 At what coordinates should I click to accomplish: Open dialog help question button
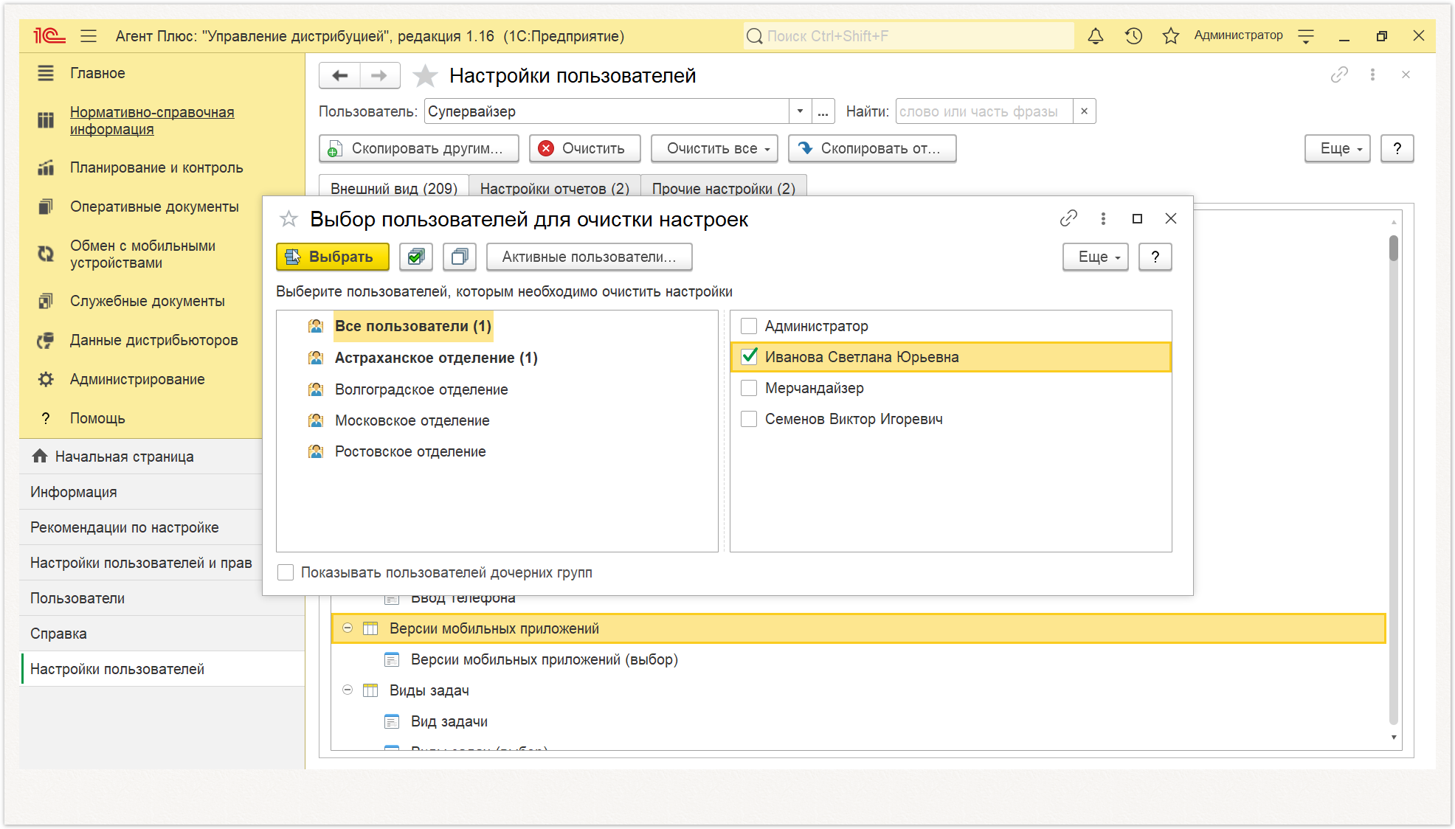click(x=1155, y=257)
